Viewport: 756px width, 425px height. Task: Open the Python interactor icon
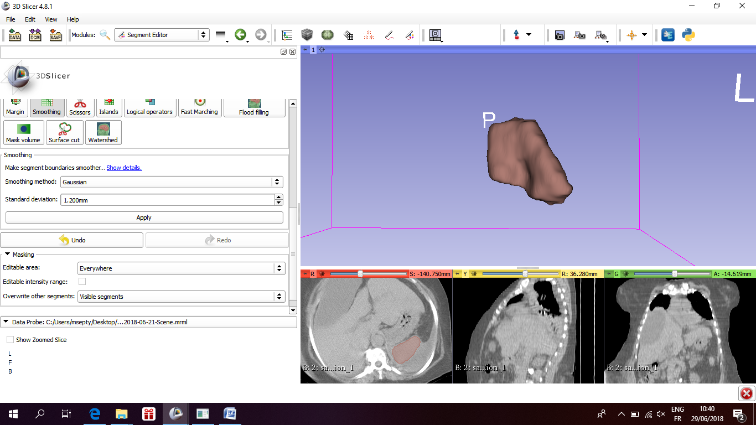tap(688, 35)
